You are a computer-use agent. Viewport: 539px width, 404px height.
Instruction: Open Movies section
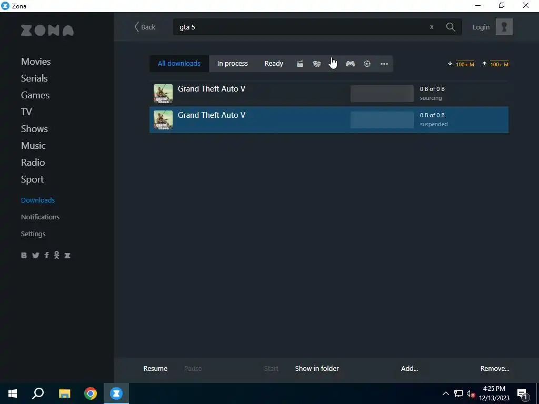click(36, 61)
